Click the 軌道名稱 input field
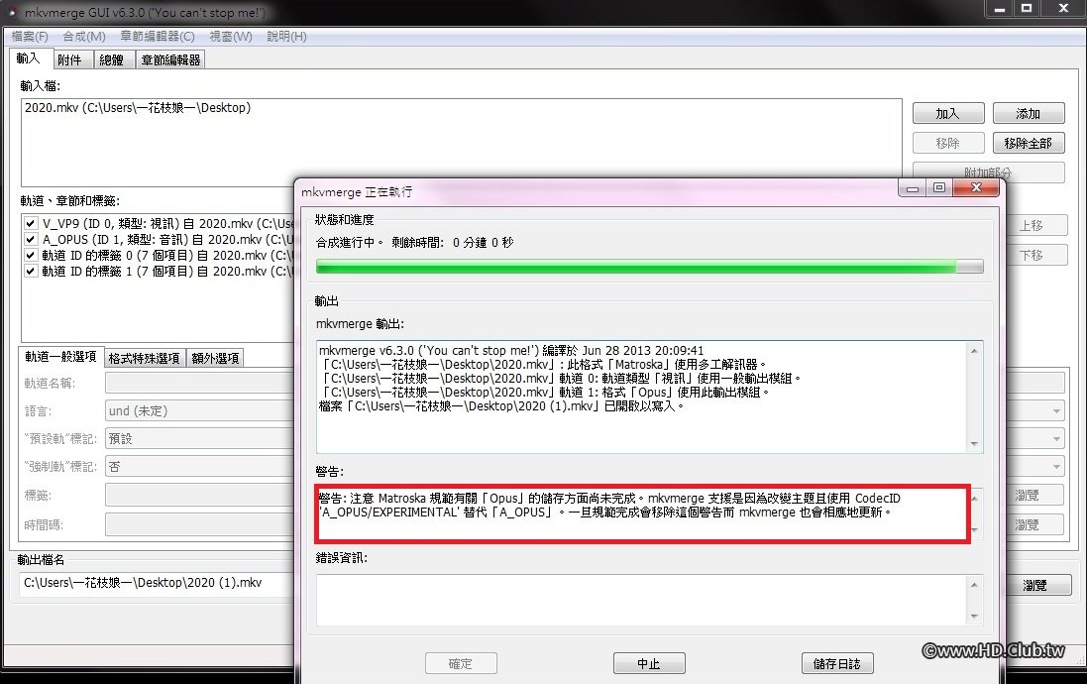This screenshot has height=684, width=1087. [199, 383]
